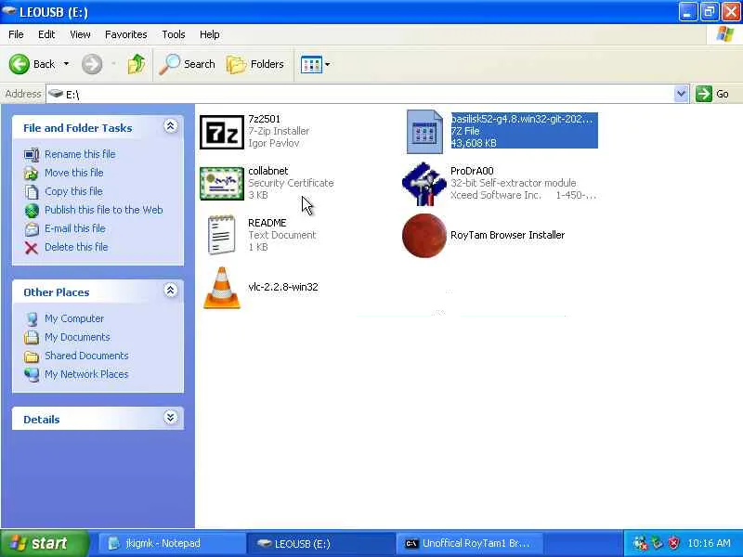Click the collabnet file name label
Viewport: 743px width, 557px height.
pos(268,171)
